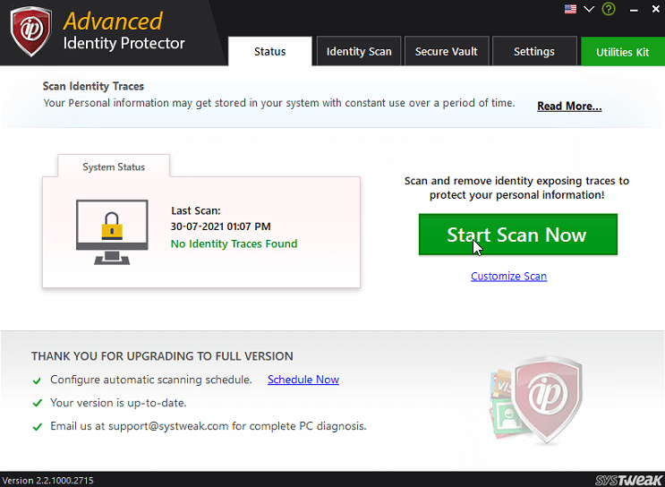The image size is (665, 487).
Task: Expand the language dropdown chevron
Action: click(x=589, y=9)
